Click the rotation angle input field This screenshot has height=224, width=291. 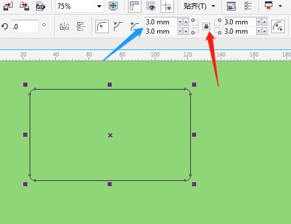pos(25,26)
